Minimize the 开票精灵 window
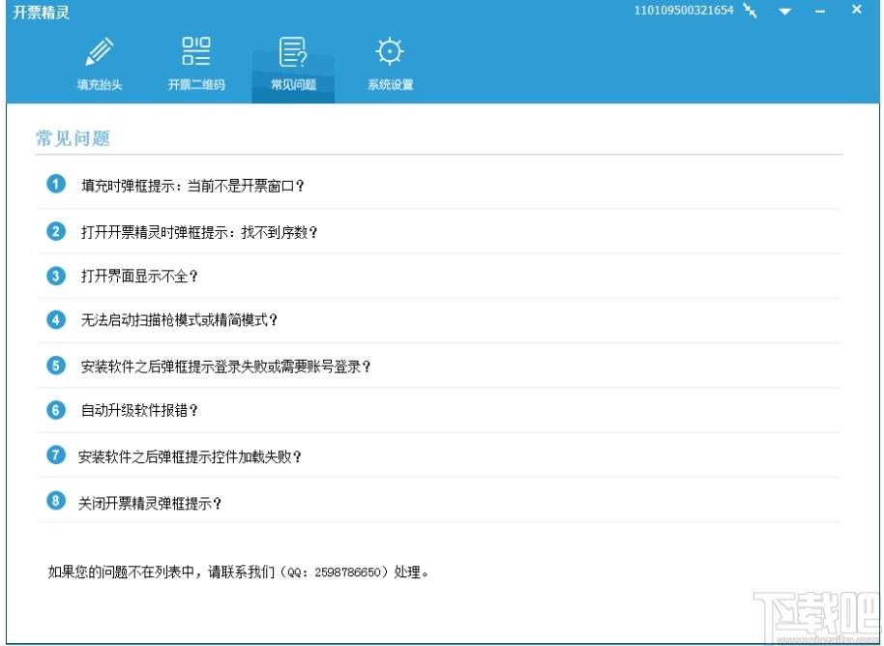Viewport: 884px width, 646px height. pos(820,12)
